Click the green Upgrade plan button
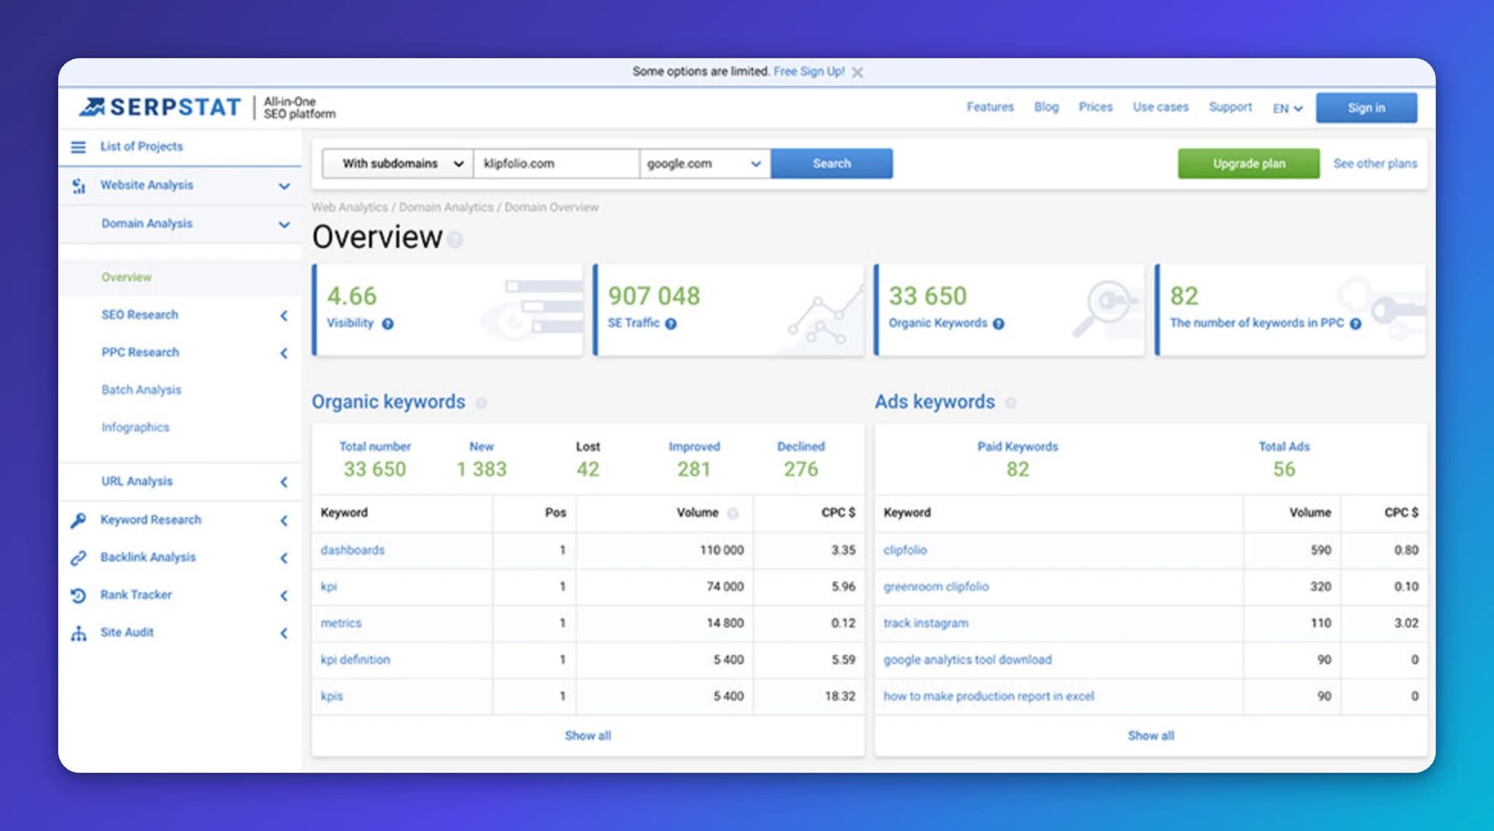Screen dimensions: 1494x831 [1249, 163]
